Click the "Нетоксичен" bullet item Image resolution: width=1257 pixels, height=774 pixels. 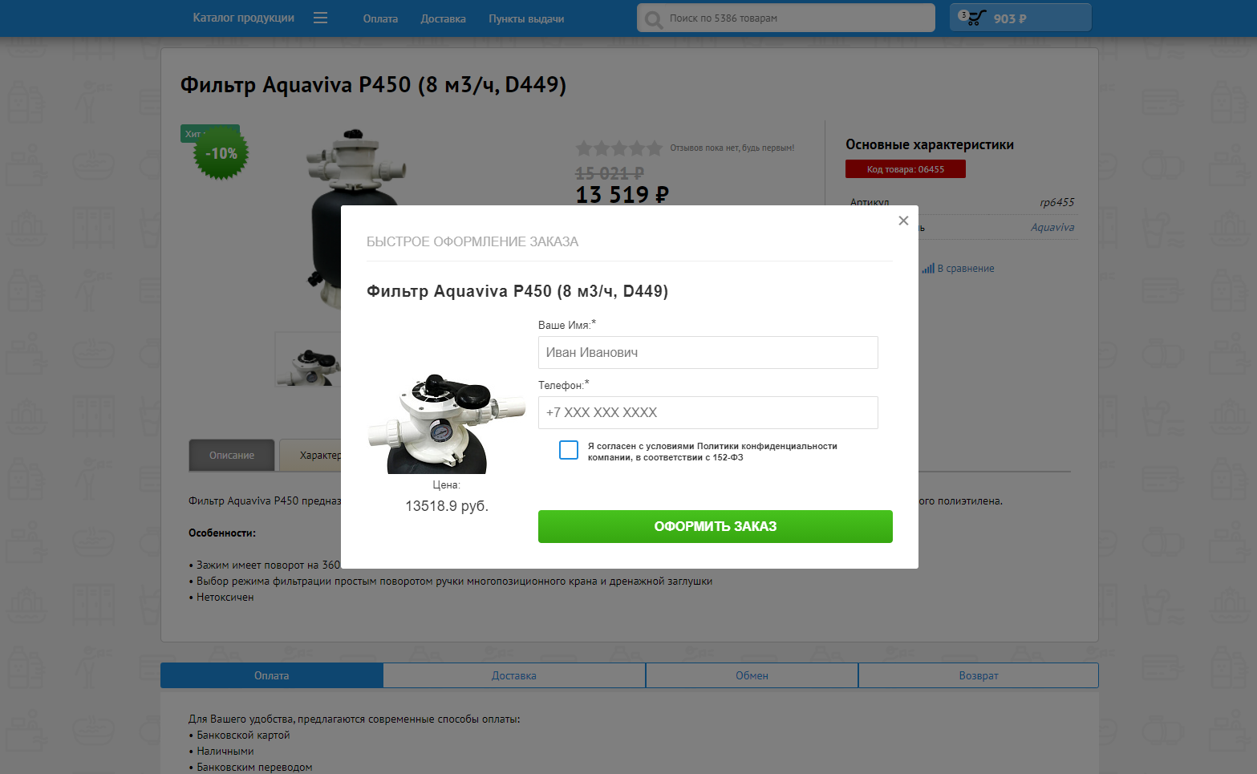click(x=225, y=598)
